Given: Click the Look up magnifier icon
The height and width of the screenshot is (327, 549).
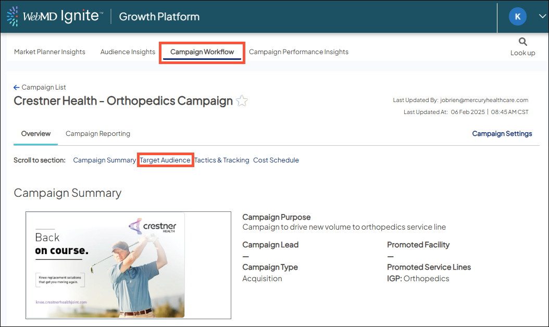Looking at the screenshot, I should 522,42.
